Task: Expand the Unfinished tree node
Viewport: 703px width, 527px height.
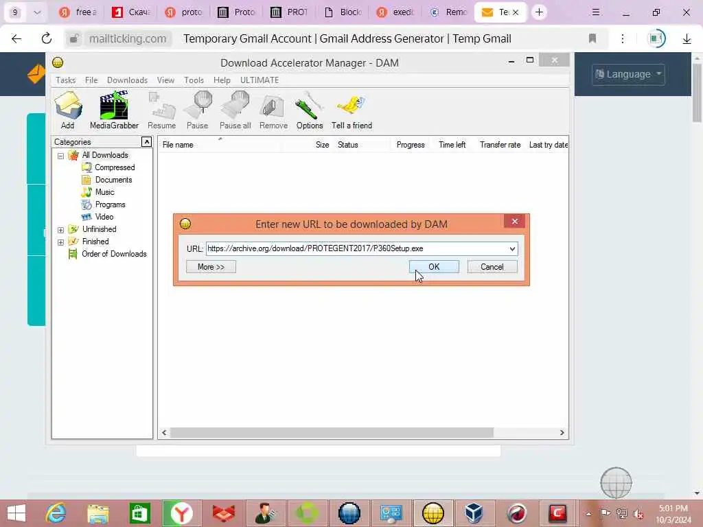Action: [60, 230]
